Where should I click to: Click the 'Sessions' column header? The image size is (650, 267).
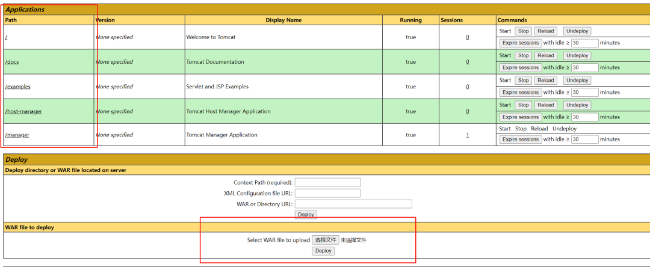[452, 20]
